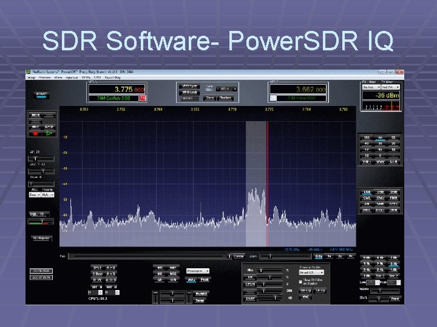Open the Transmit Profile dropdown
This screenshot has height=327, width=437.
pyautogui.click(x=311, y=272)
